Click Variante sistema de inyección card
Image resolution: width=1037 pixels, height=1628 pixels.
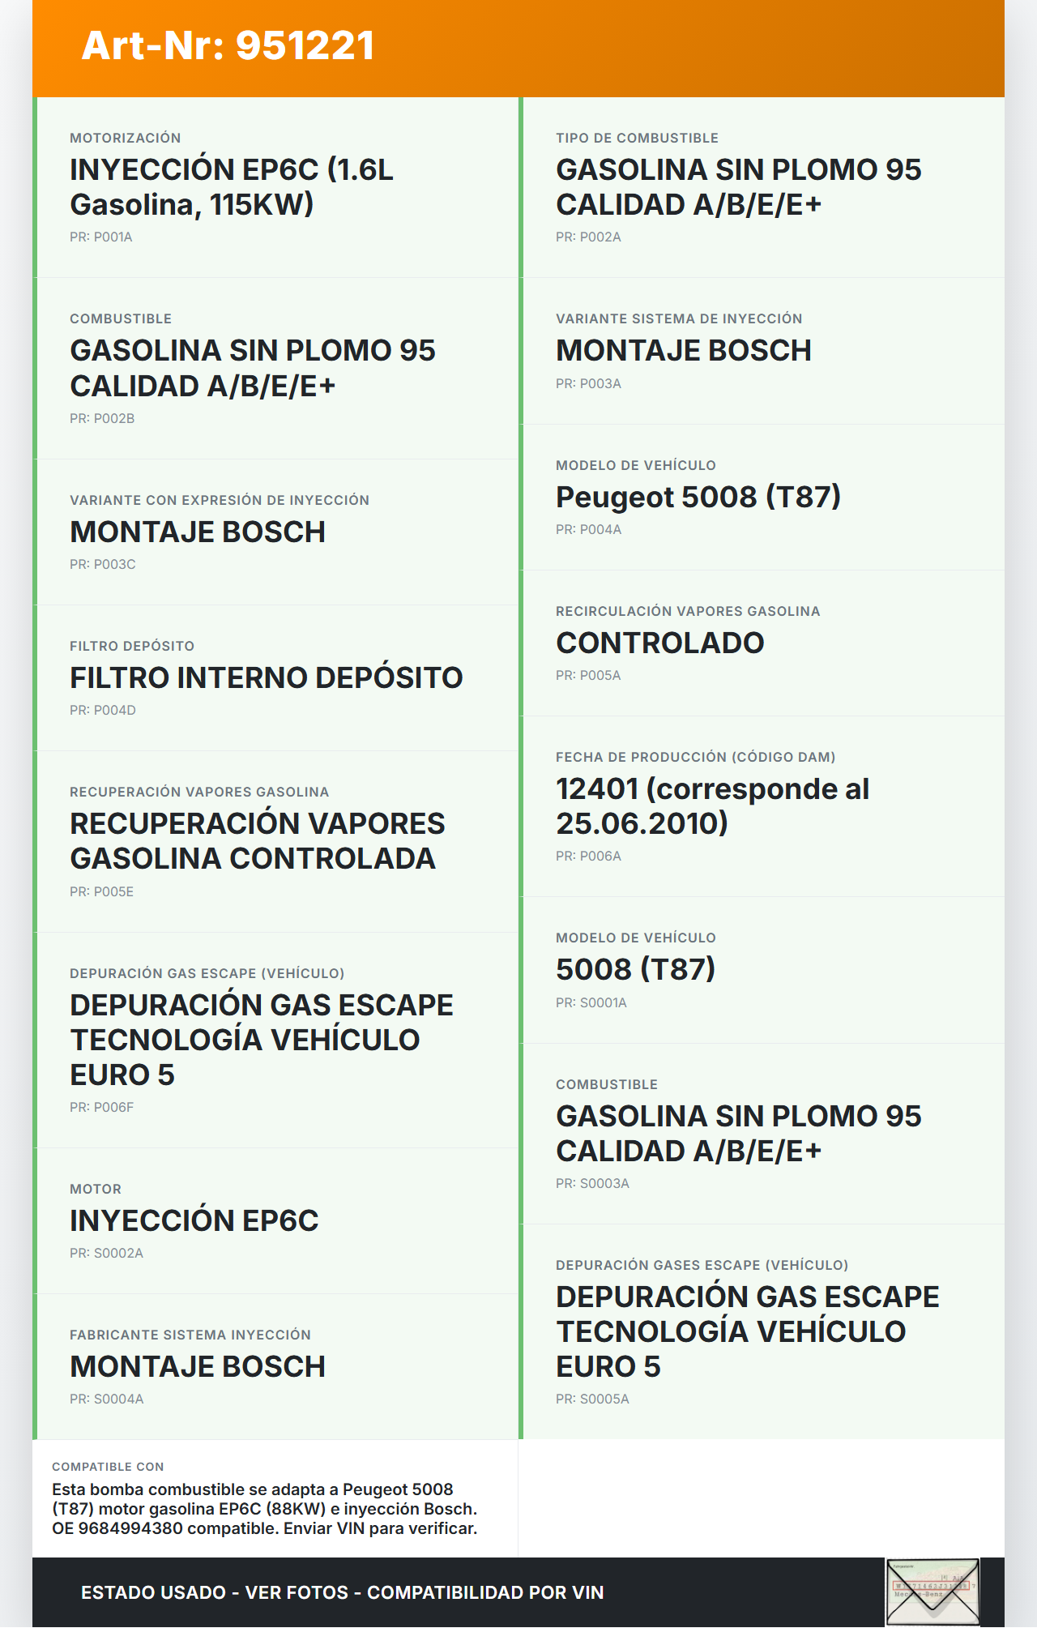tap(762, 351)
